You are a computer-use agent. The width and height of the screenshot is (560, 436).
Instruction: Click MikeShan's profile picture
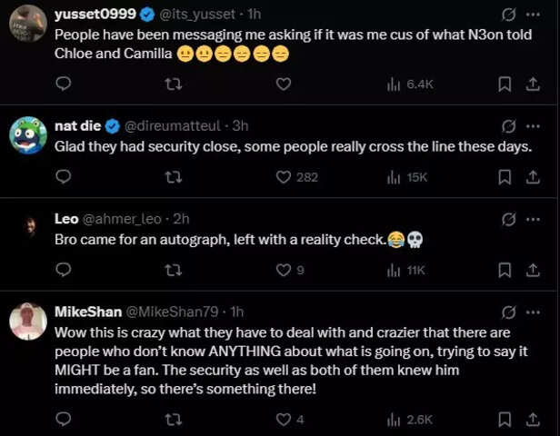[x=28, y=322]
